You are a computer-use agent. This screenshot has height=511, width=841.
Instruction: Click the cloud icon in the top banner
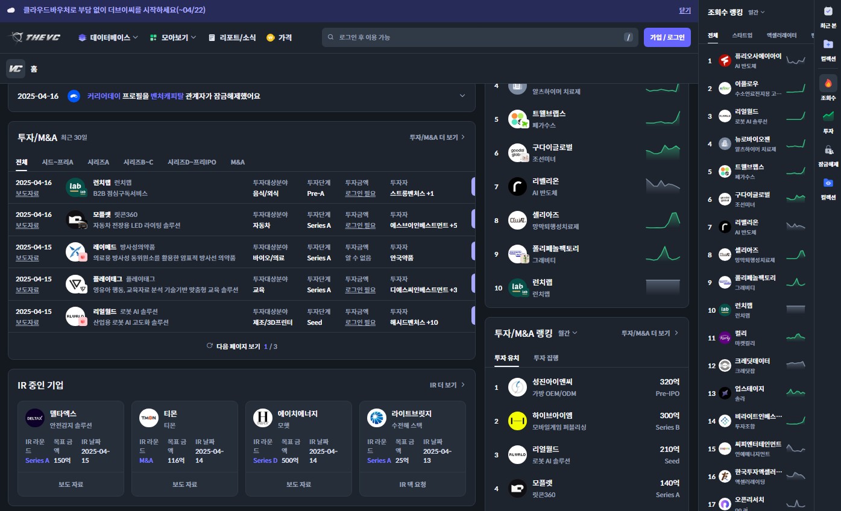point(11,10)
